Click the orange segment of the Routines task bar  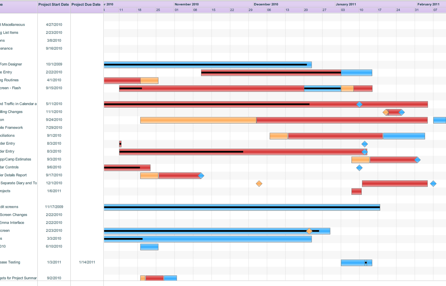[149, 80]
